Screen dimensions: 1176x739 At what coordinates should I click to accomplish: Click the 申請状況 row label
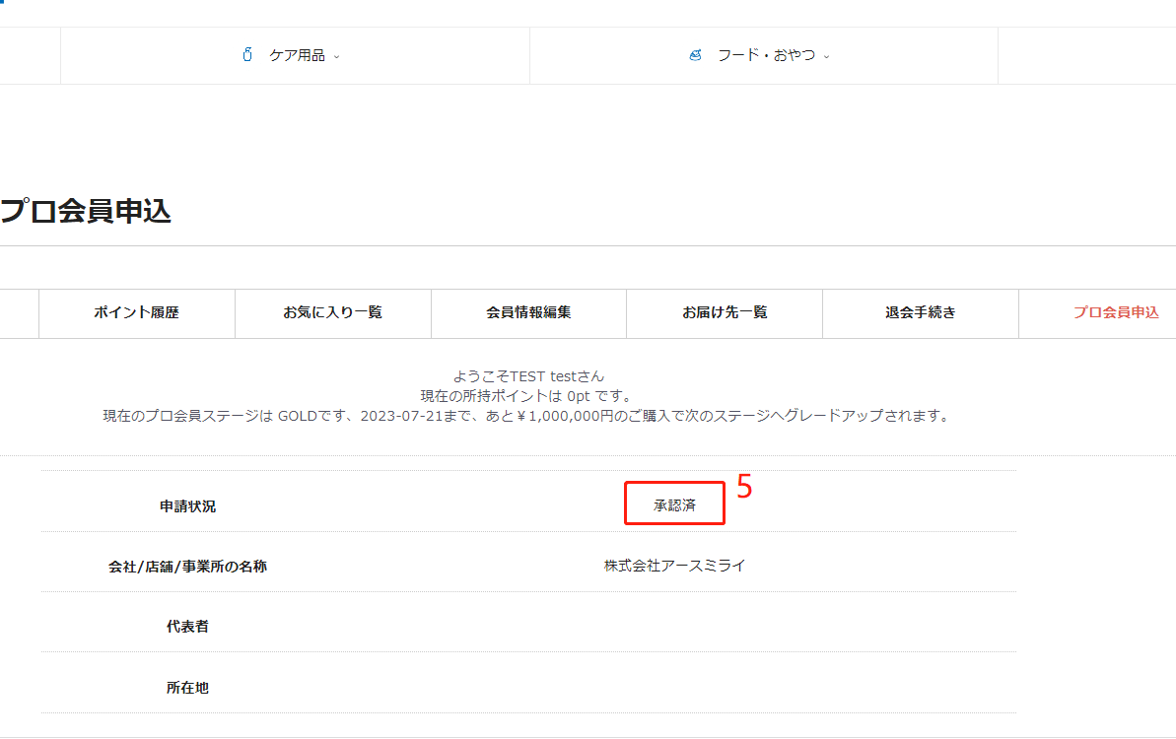(187, 506)
